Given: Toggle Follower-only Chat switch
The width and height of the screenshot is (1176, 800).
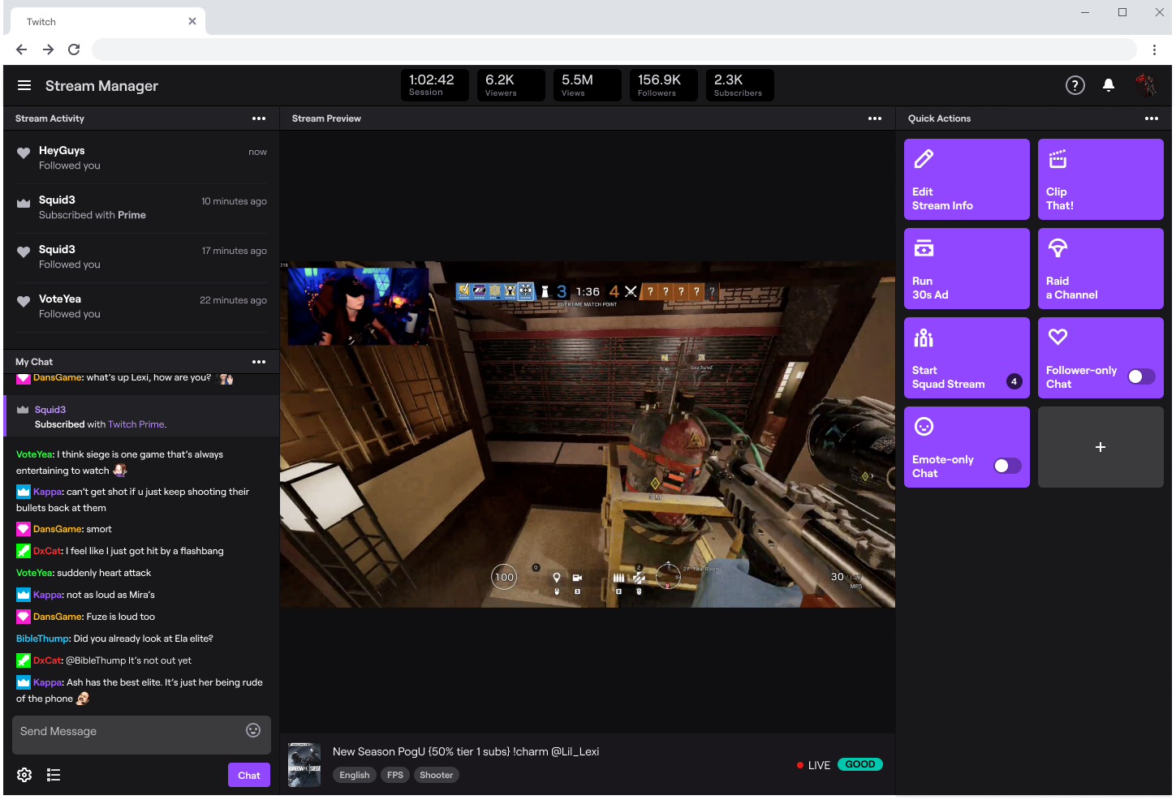Looking at the screenshot, I should (1141, 376).
